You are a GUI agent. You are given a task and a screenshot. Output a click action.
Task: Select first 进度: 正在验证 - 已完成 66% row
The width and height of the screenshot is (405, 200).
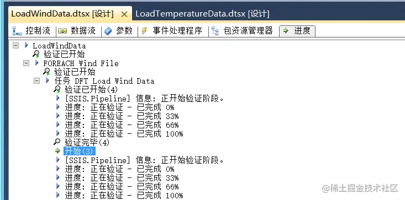tap(122, 125)
